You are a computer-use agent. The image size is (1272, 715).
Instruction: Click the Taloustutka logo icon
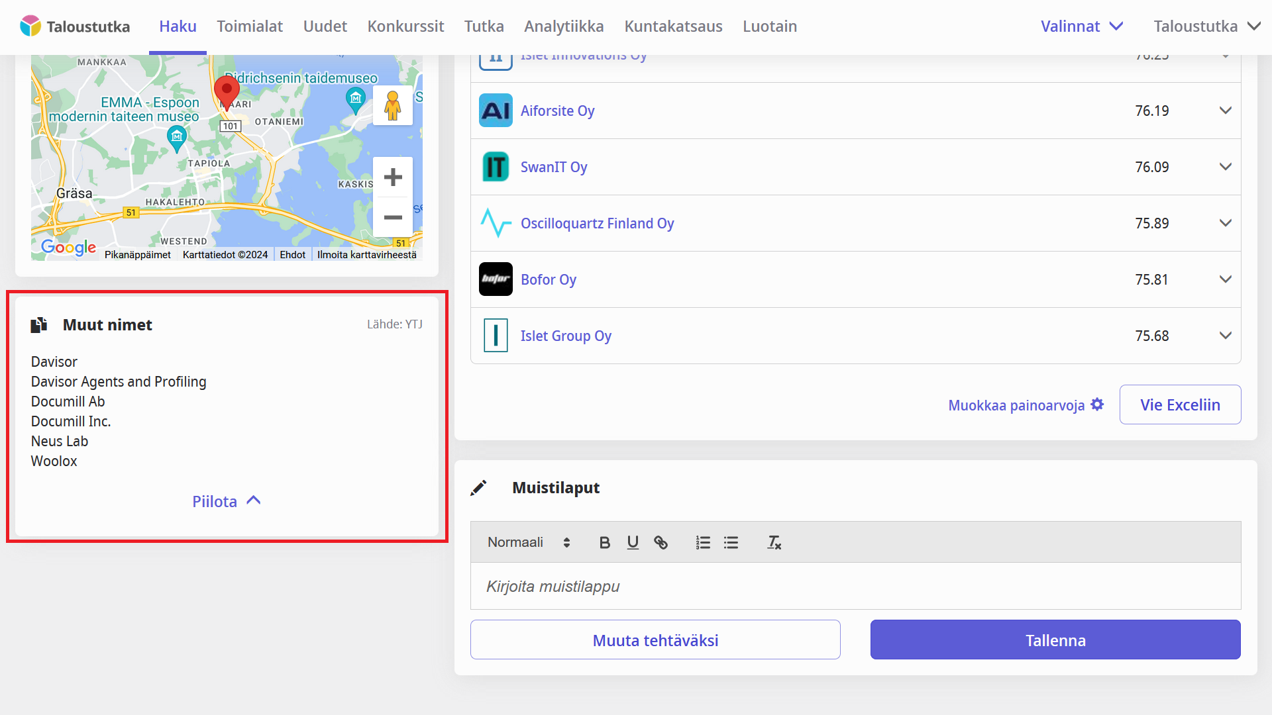click(30, 26)
